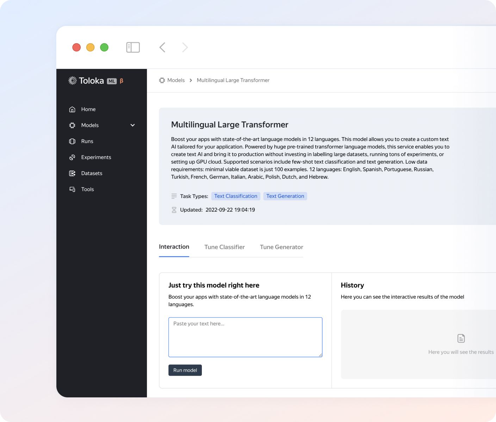The image size is (496, 422).
Task: Click the Models chip icon in sidebar
Action: click(72, 125)
